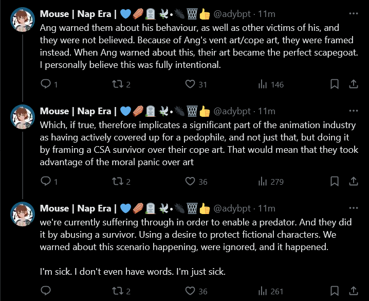Open the @adybpt handle on first tweet
The image size is (369, 301).
tap(232, 14)
